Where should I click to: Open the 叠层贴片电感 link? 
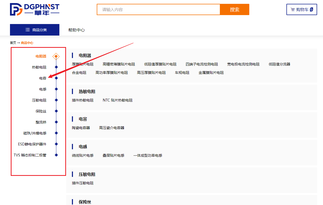coord(113,155)
